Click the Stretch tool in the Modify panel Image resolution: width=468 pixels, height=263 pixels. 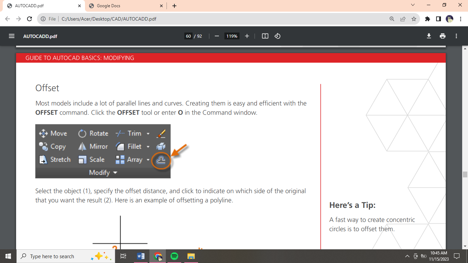pos(55,160)
